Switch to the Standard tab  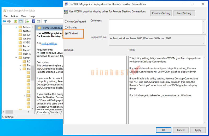click(x=55, y=112)
